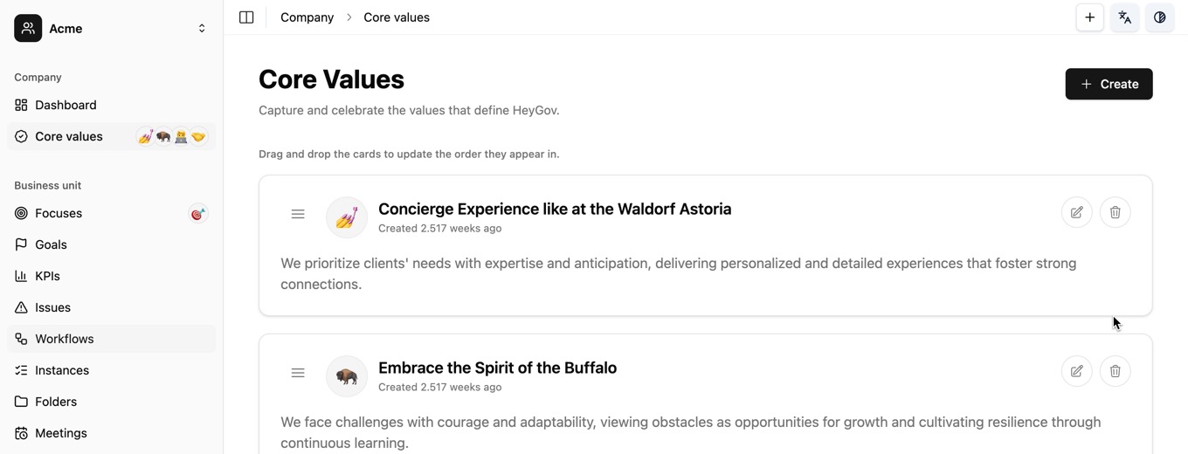Click the buffalo emoji avatar on card
Viewport: 1188px width, 454px height.
[347, 376]
